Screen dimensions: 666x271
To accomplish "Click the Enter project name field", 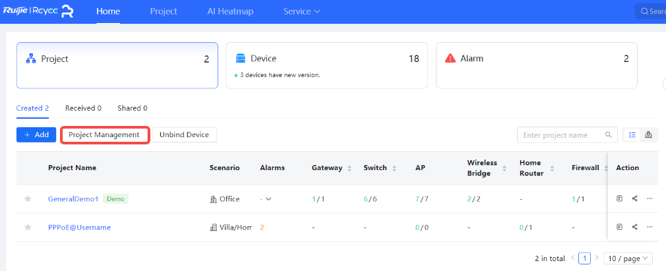I will click(560, 135).
